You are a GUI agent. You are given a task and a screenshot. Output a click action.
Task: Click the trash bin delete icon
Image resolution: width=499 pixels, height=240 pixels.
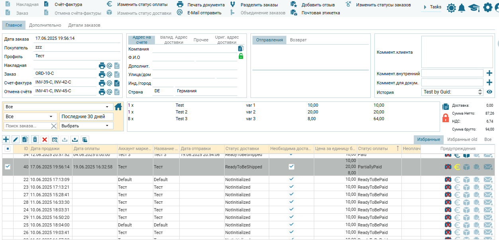pos(35,139)
